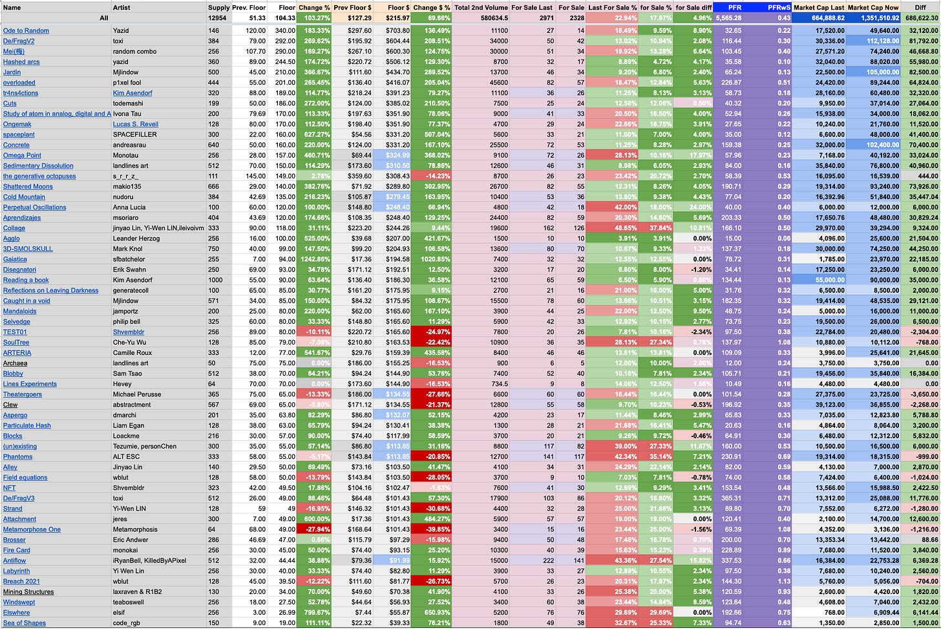Open the Perpetual Oscillations link

click(34, 207)
